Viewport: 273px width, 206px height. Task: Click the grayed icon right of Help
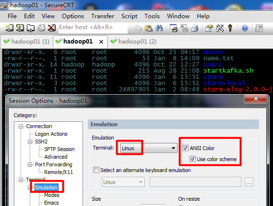259,28
